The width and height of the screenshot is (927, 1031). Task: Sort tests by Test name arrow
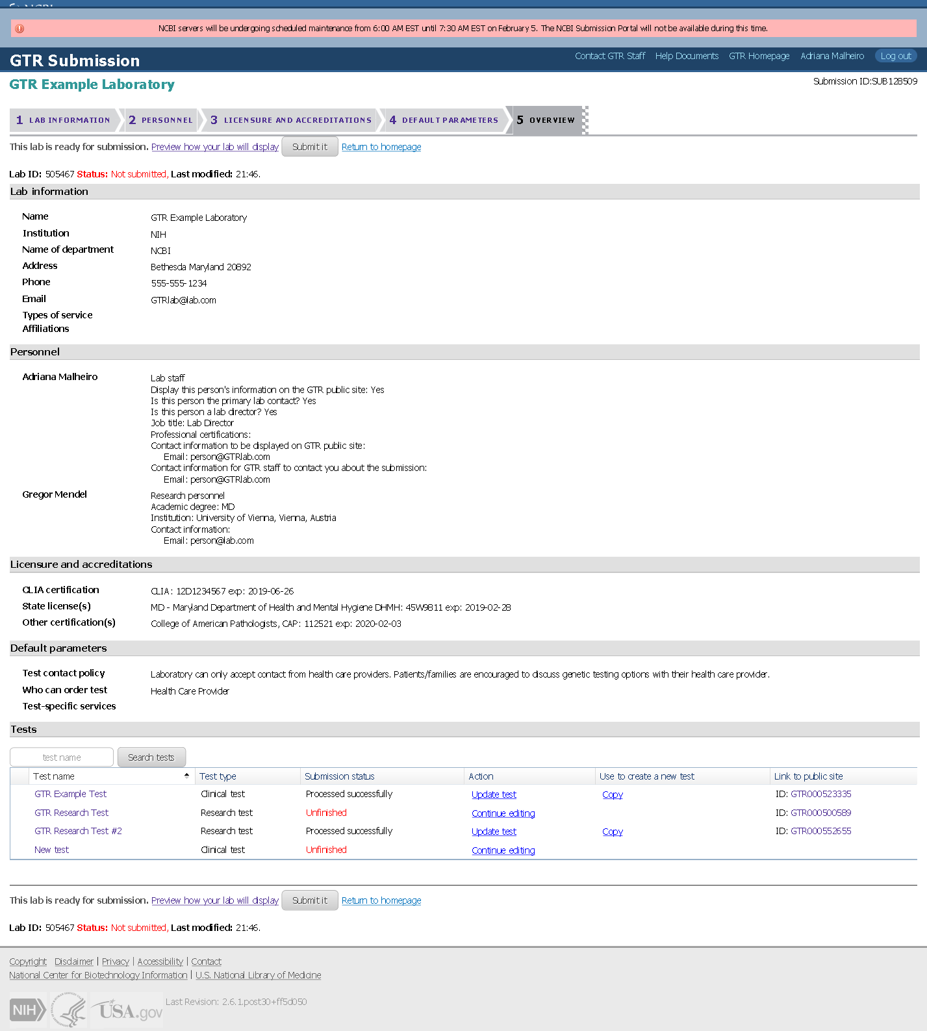click(186, 775)
